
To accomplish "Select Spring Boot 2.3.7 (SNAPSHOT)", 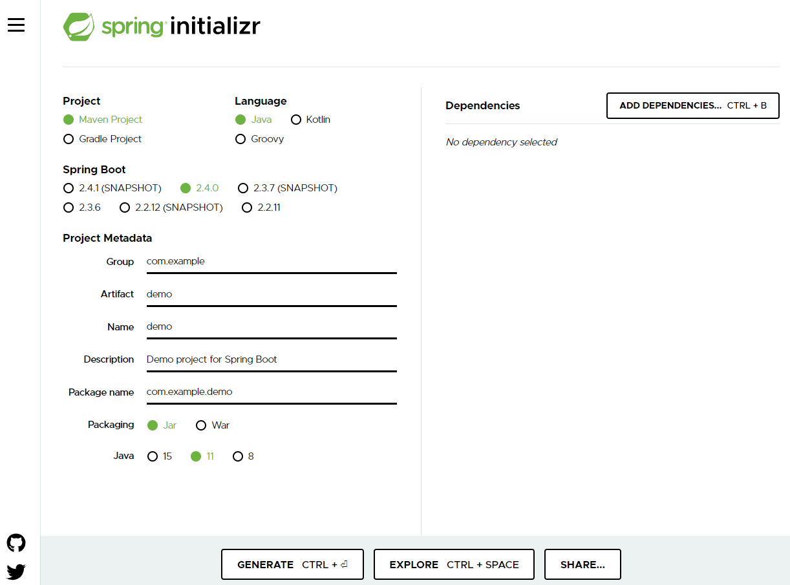I will tap(288, 188).
